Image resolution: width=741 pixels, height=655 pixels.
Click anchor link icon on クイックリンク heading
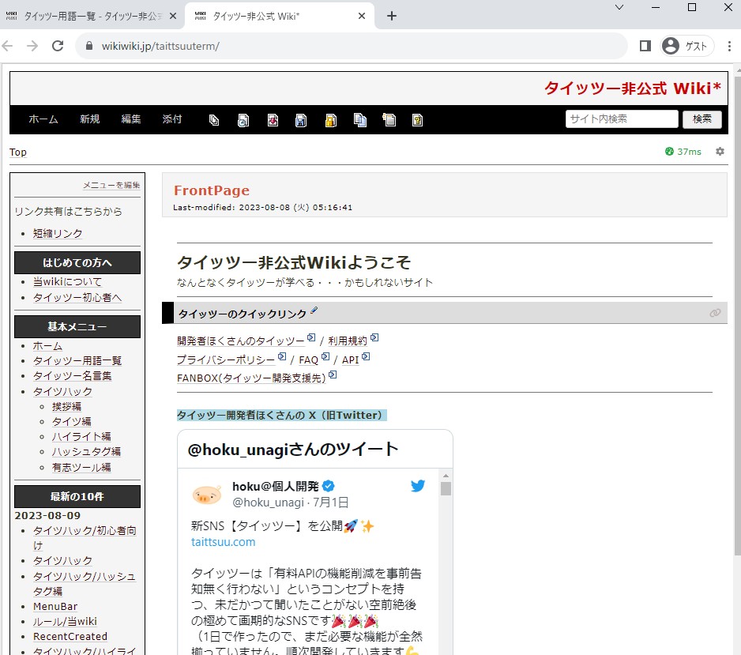(x=715, y=313)
